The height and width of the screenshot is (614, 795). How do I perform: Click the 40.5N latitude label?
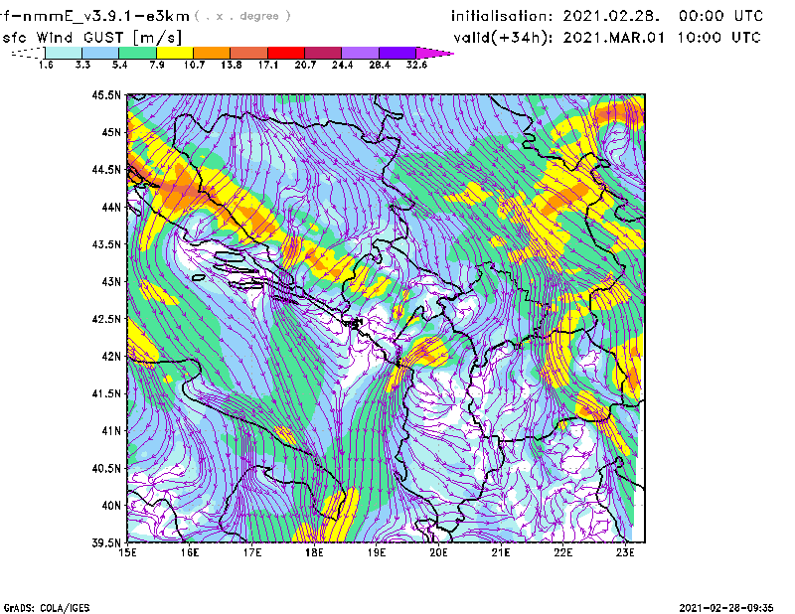point(106,468)
